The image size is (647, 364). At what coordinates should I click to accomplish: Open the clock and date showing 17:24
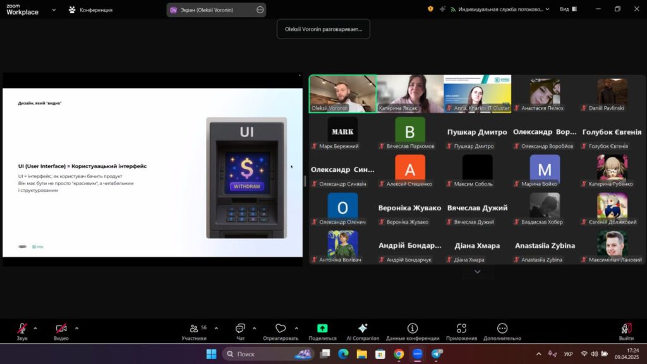pyautogui.click(x=626, y=354)
